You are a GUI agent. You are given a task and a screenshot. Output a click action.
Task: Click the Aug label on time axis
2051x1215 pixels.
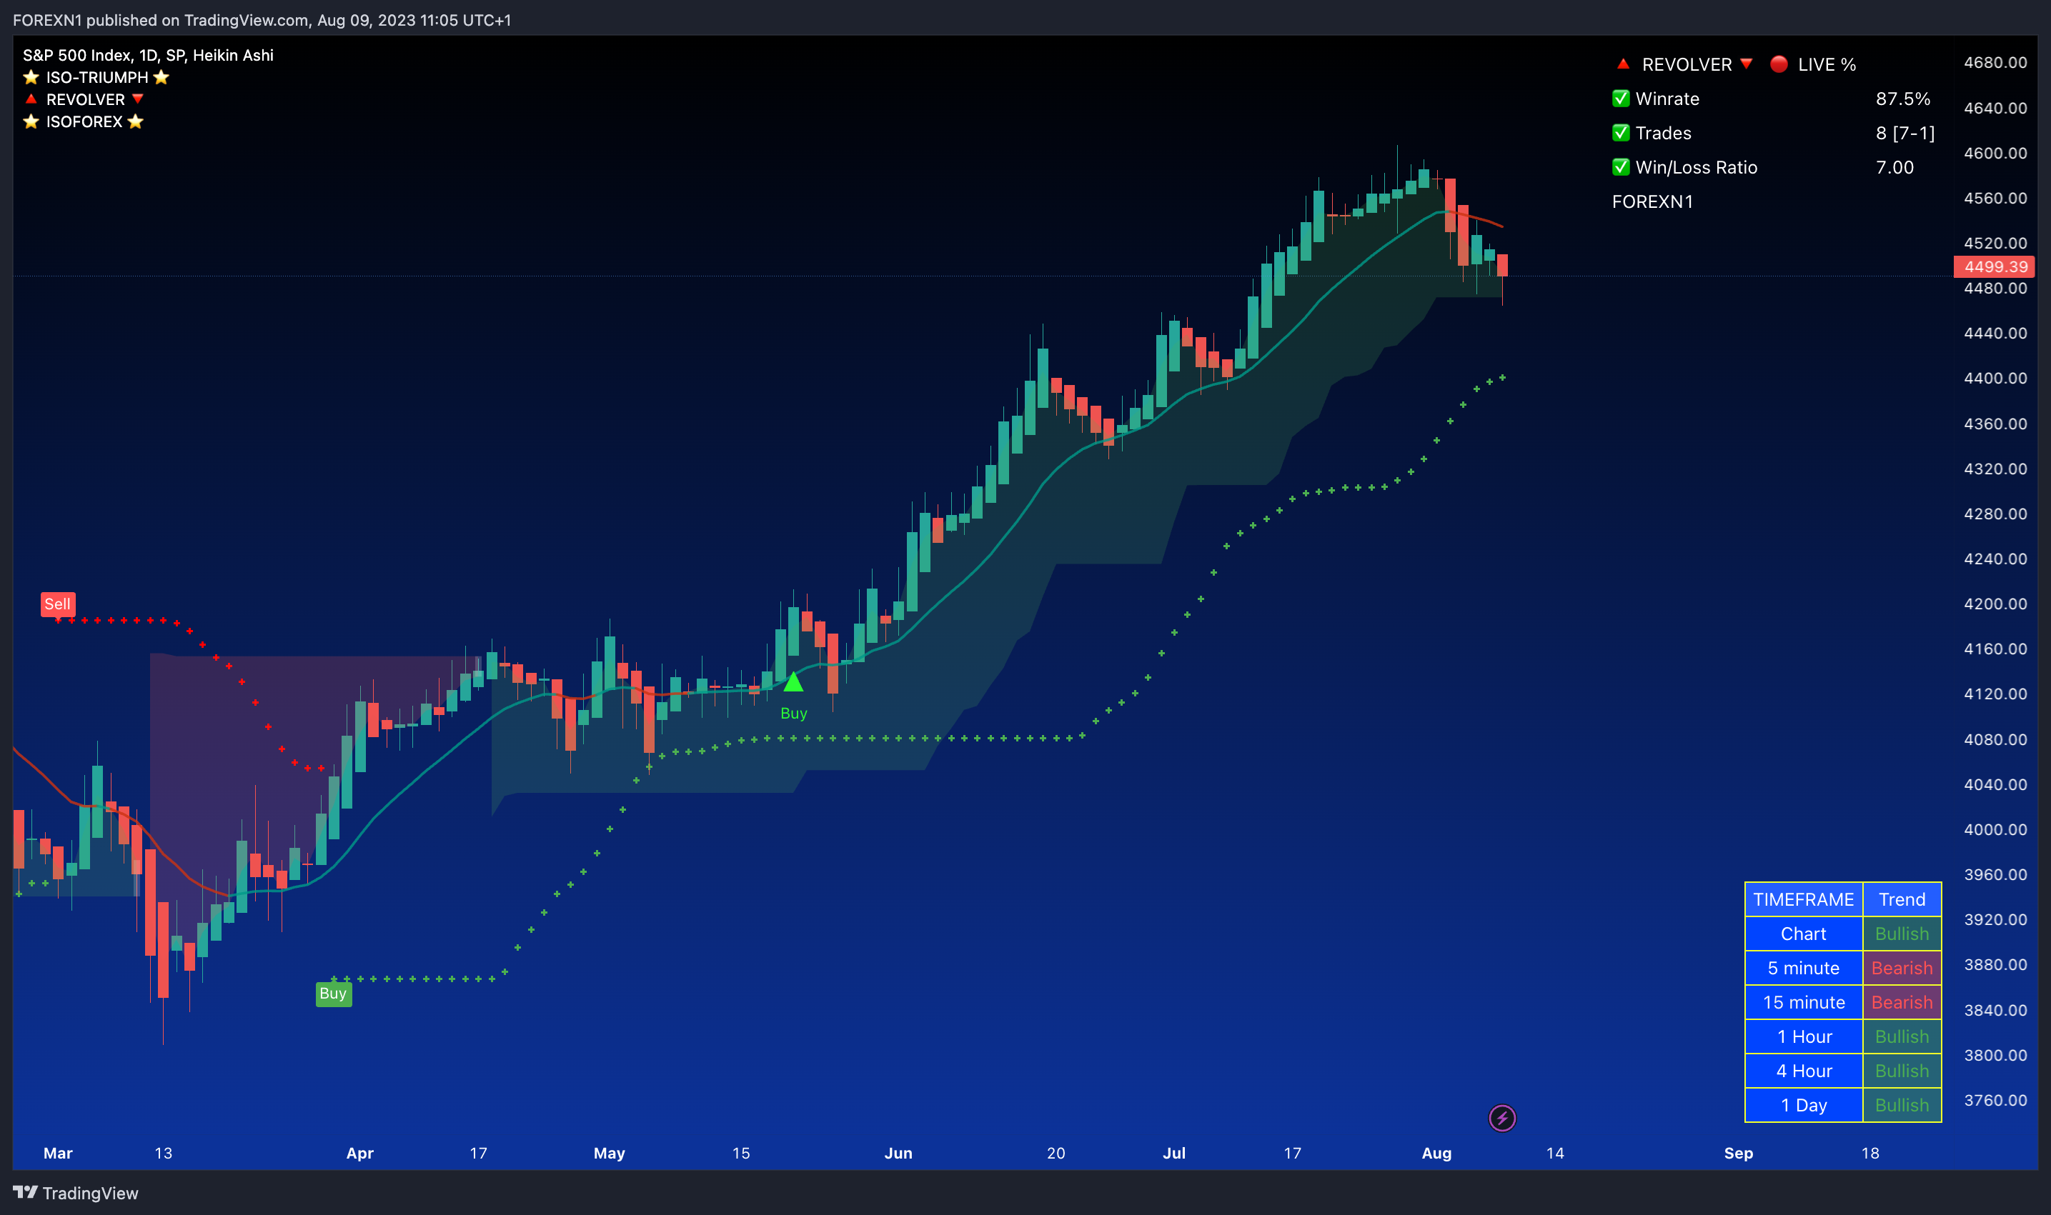point(1436,1153)
